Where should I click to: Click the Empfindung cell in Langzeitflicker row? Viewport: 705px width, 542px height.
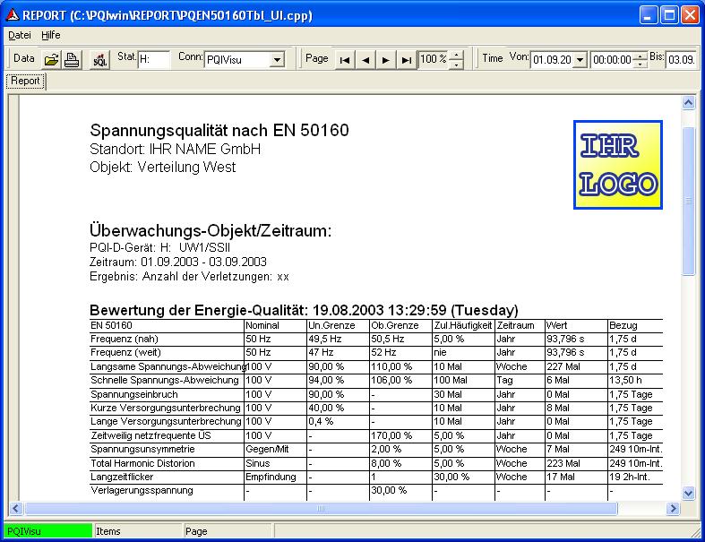click(271, 477)
